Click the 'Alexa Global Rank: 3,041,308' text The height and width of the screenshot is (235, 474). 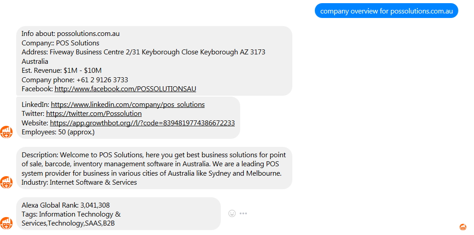point(66,205)
